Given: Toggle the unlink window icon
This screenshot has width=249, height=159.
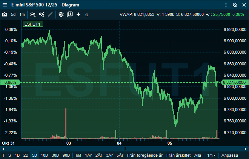Looking at the screenshot, I should pos(235,5).
